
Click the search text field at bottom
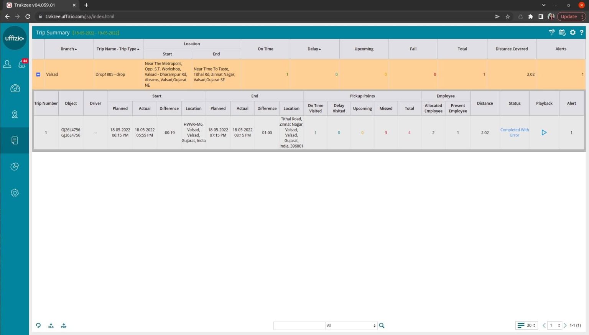point(299,325)
